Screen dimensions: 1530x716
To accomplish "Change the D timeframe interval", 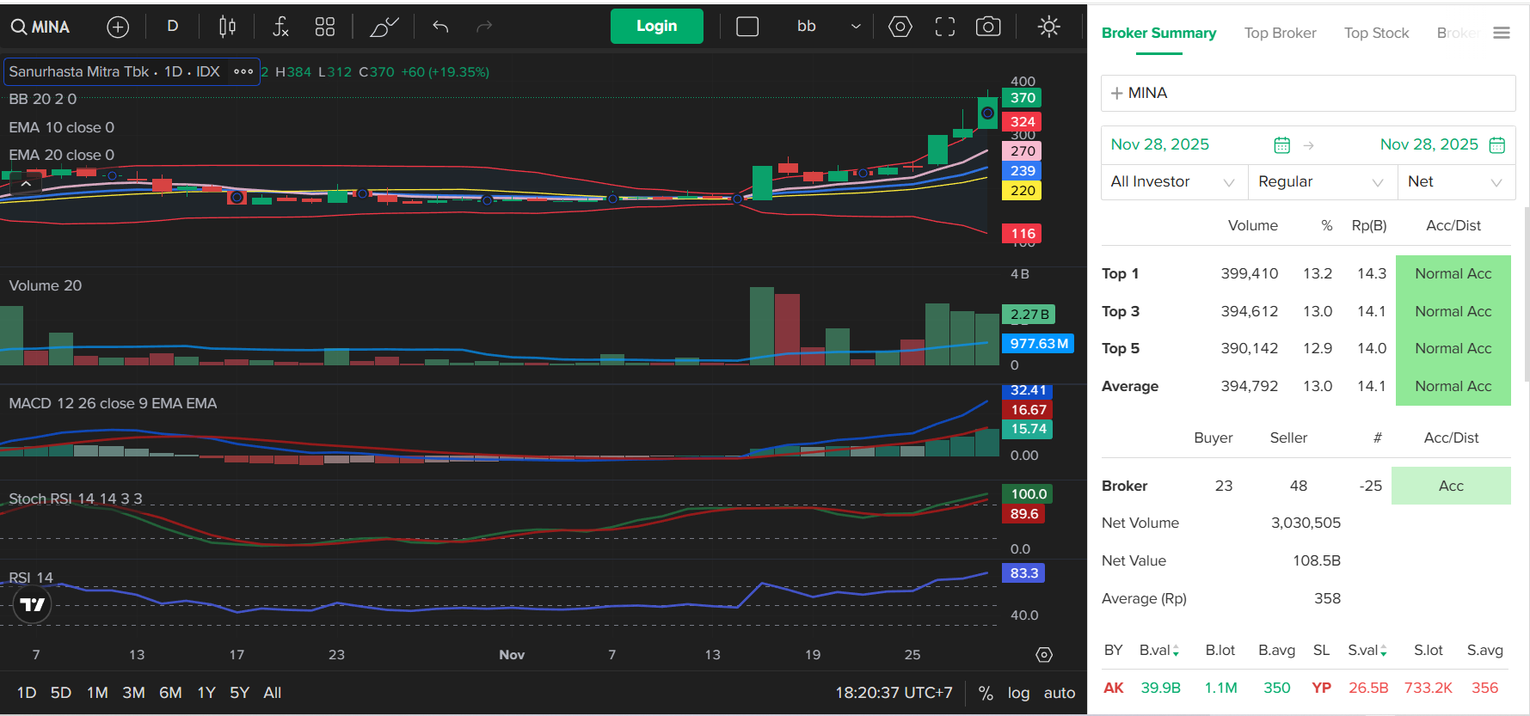I will 172,27.
